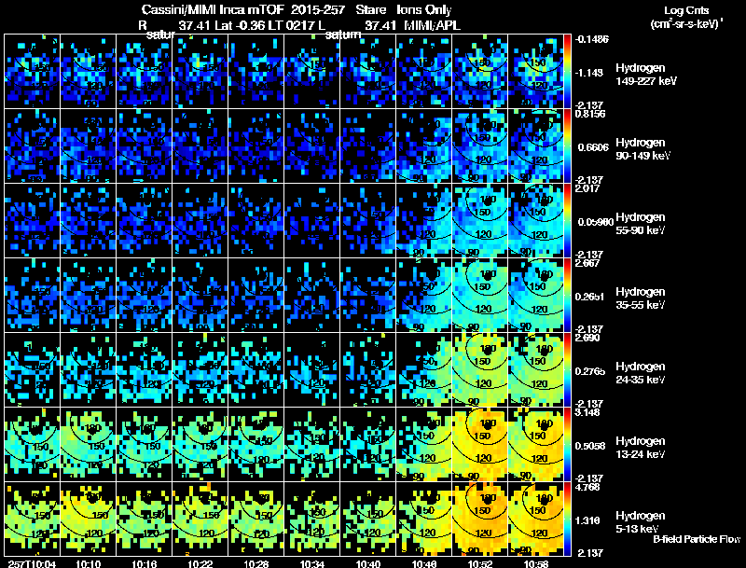Click the '1.316' colorbar value
This screenshot has width=746, height=568.
point(587,521)
